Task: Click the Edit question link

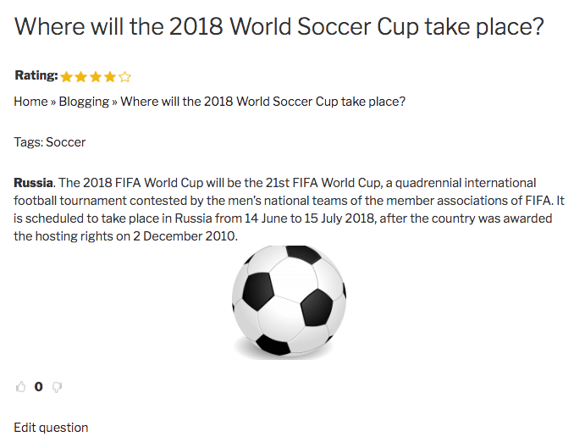Action: [x=51, y=428]
